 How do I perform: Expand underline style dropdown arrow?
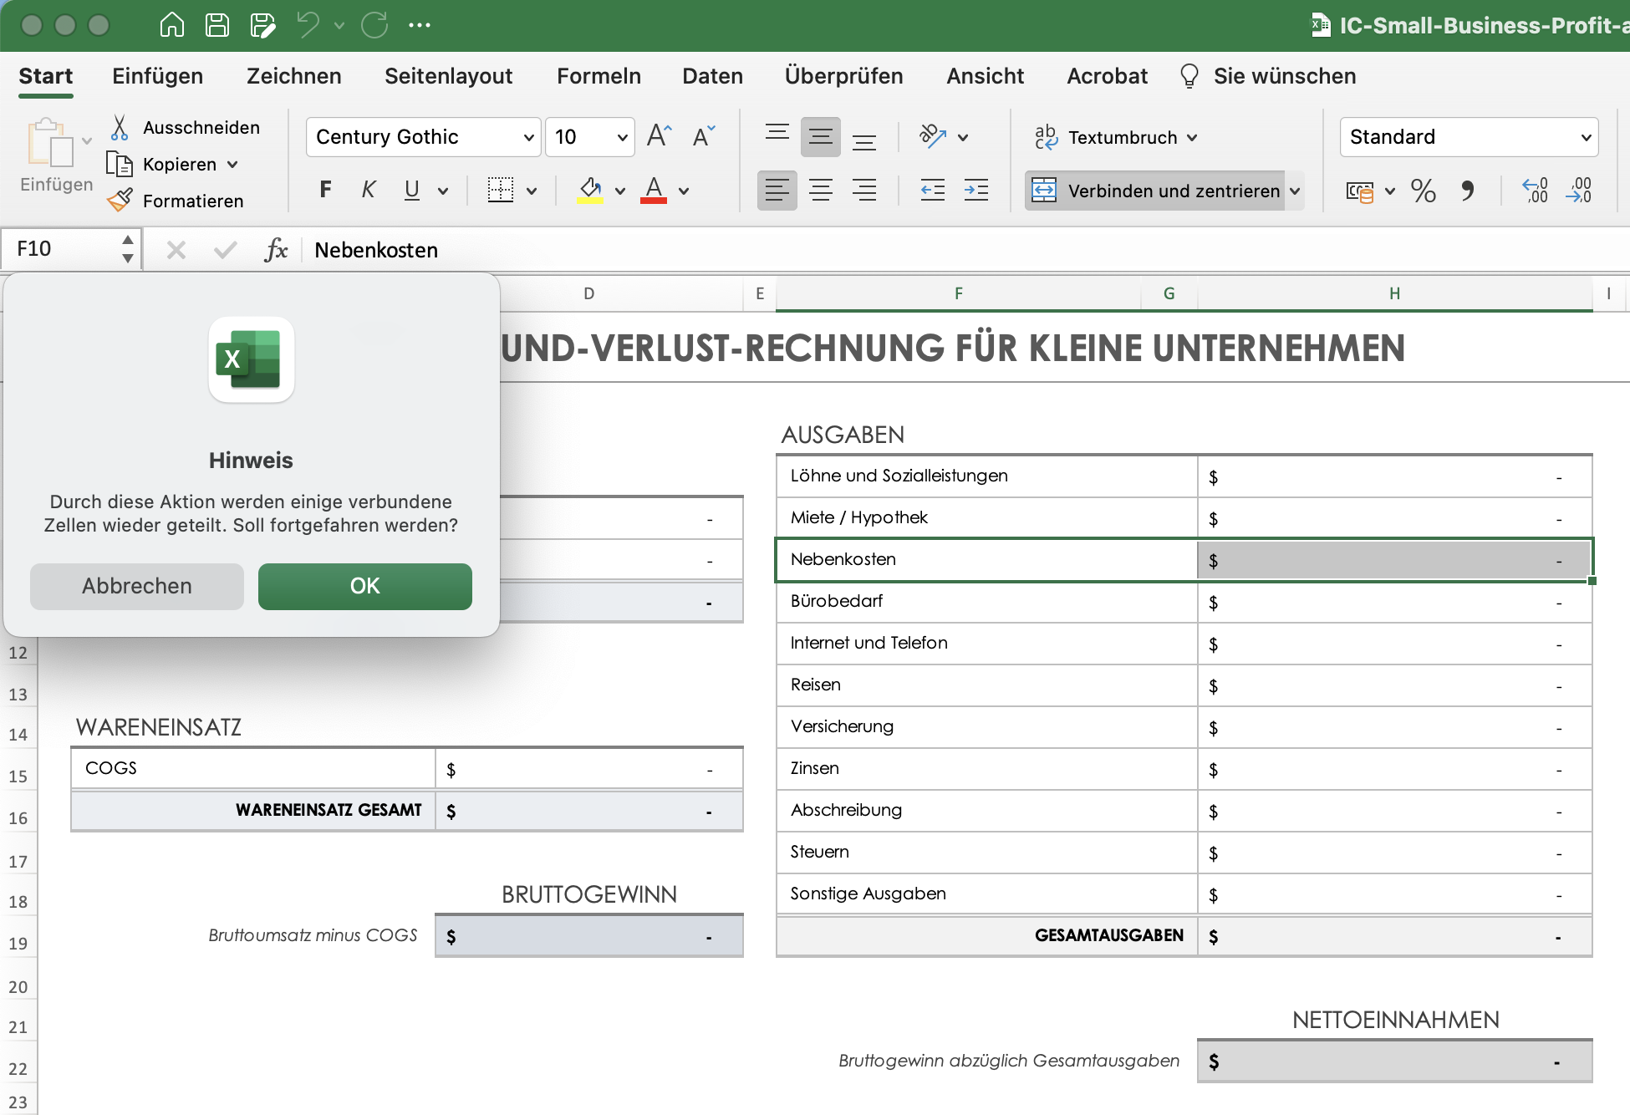(x=443, y=191)
